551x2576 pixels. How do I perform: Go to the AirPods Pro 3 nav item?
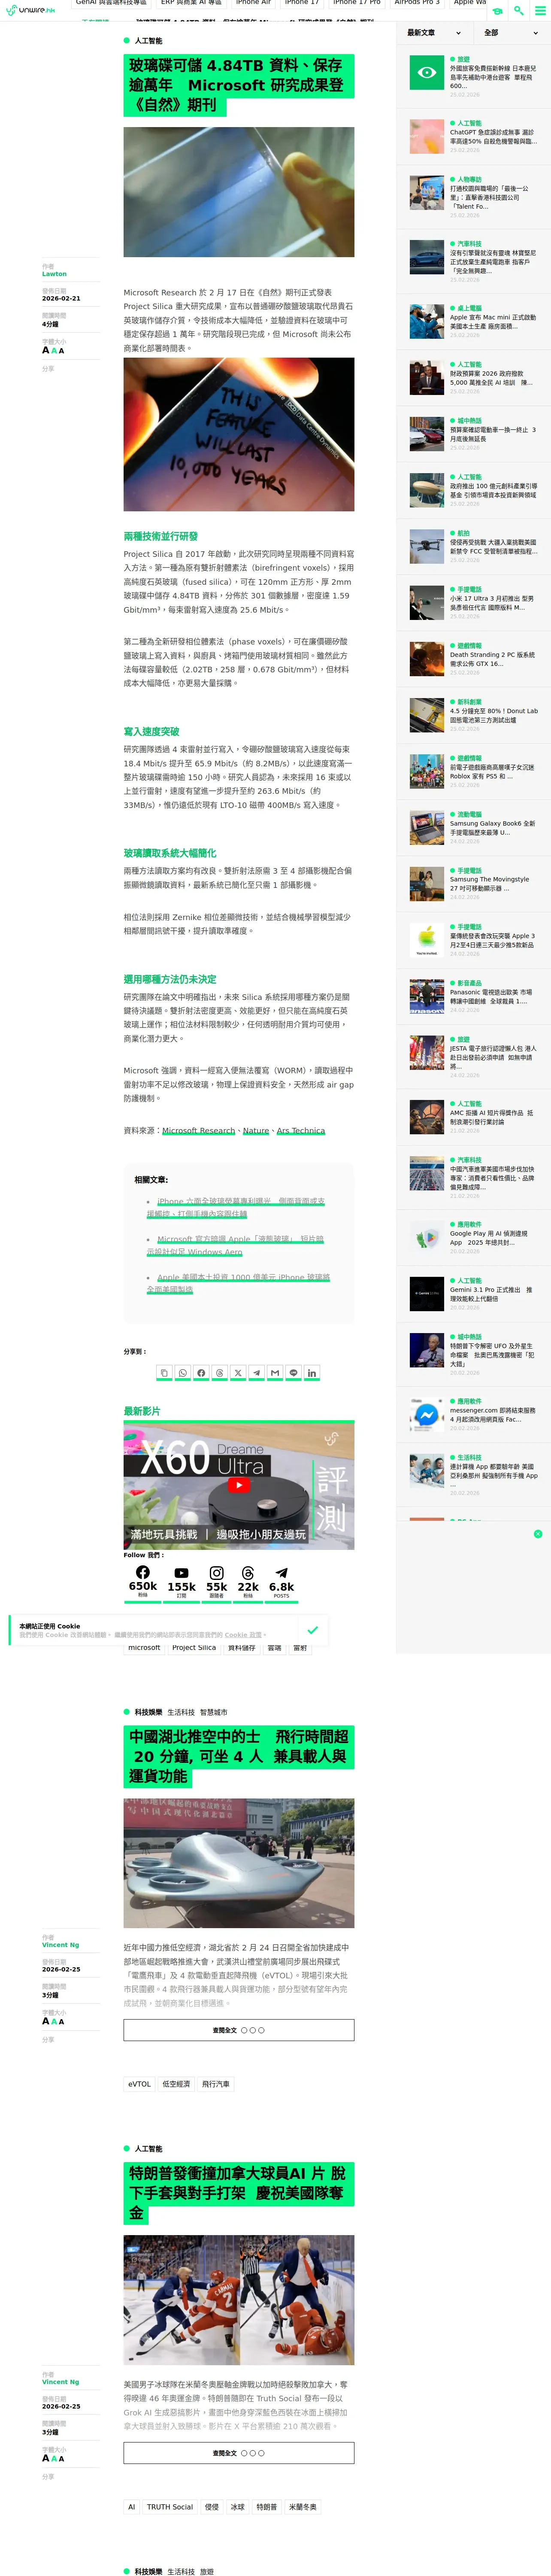click(417, 3)
